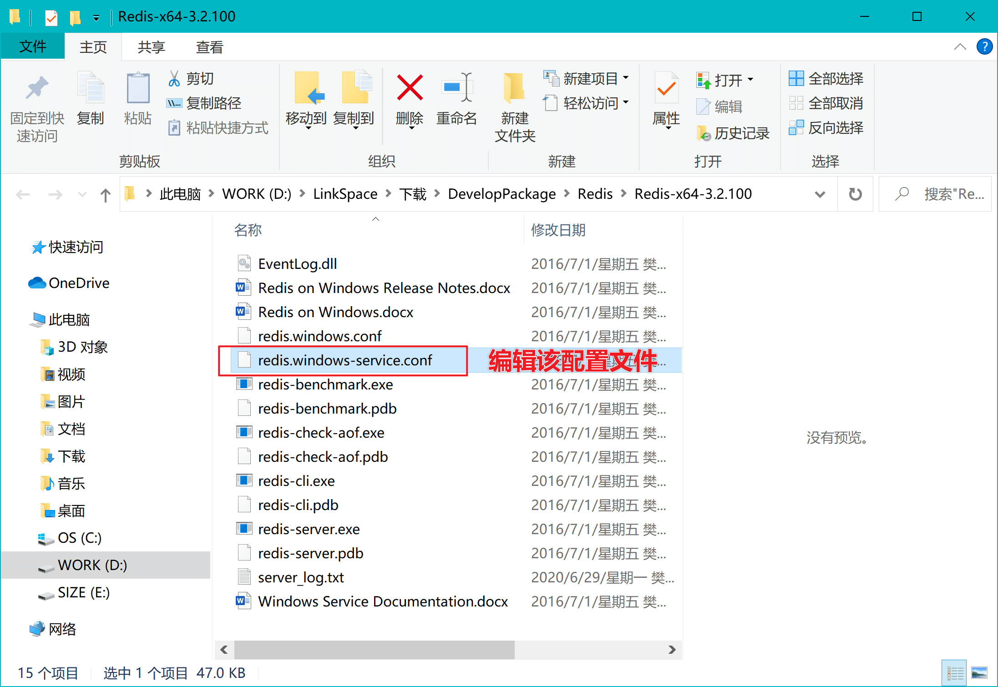Collapse the ribbon with chevron
This screenshot has height=687, width=998.
point(960,47)
